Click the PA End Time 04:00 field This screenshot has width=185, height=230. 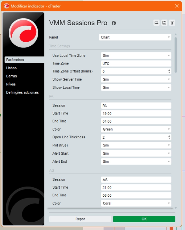click(136, 121)
